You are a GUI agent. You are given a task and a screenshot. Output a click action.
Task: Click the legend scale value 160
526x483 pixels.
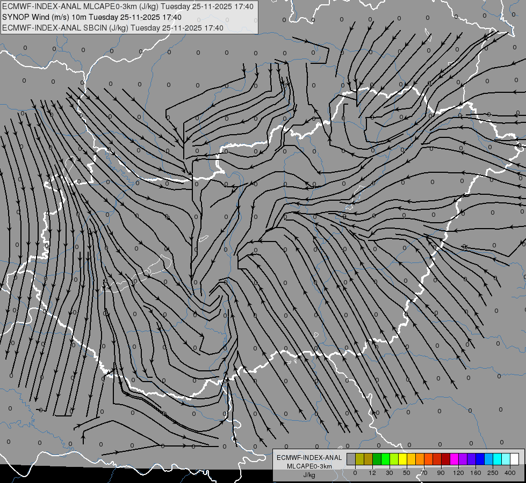(475, 473)
